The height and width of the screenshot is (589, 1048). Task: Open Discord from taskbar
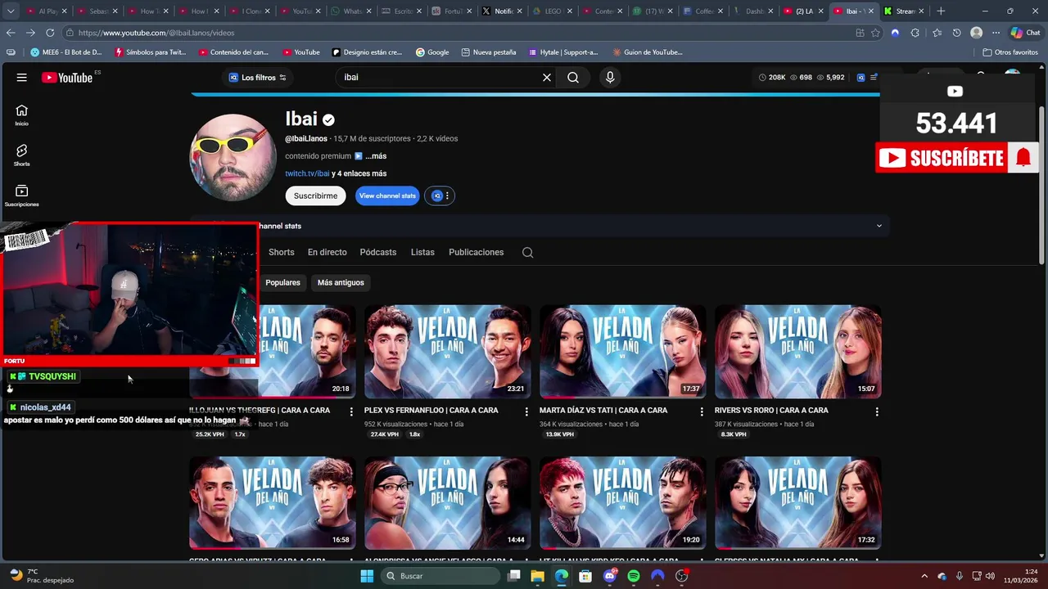(x=609, y=576)
